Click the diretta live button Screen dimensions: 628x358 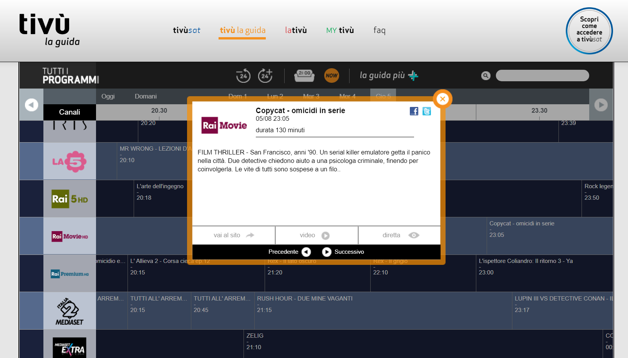399,235
